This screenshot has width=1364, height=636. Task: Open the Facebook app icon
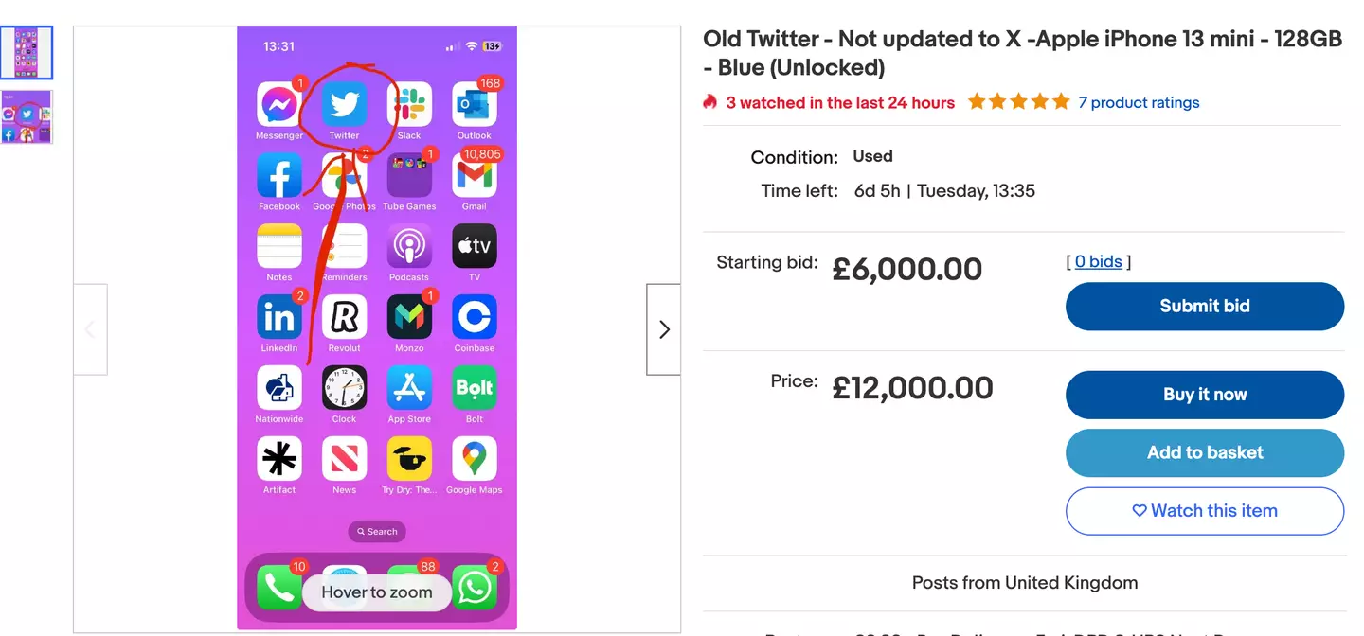(x=278, y=177)
